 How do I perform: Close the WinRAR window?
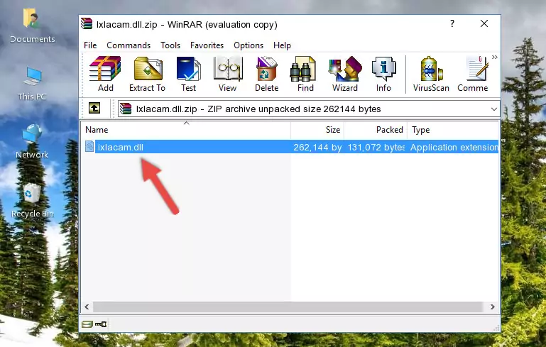coord(484,23)
